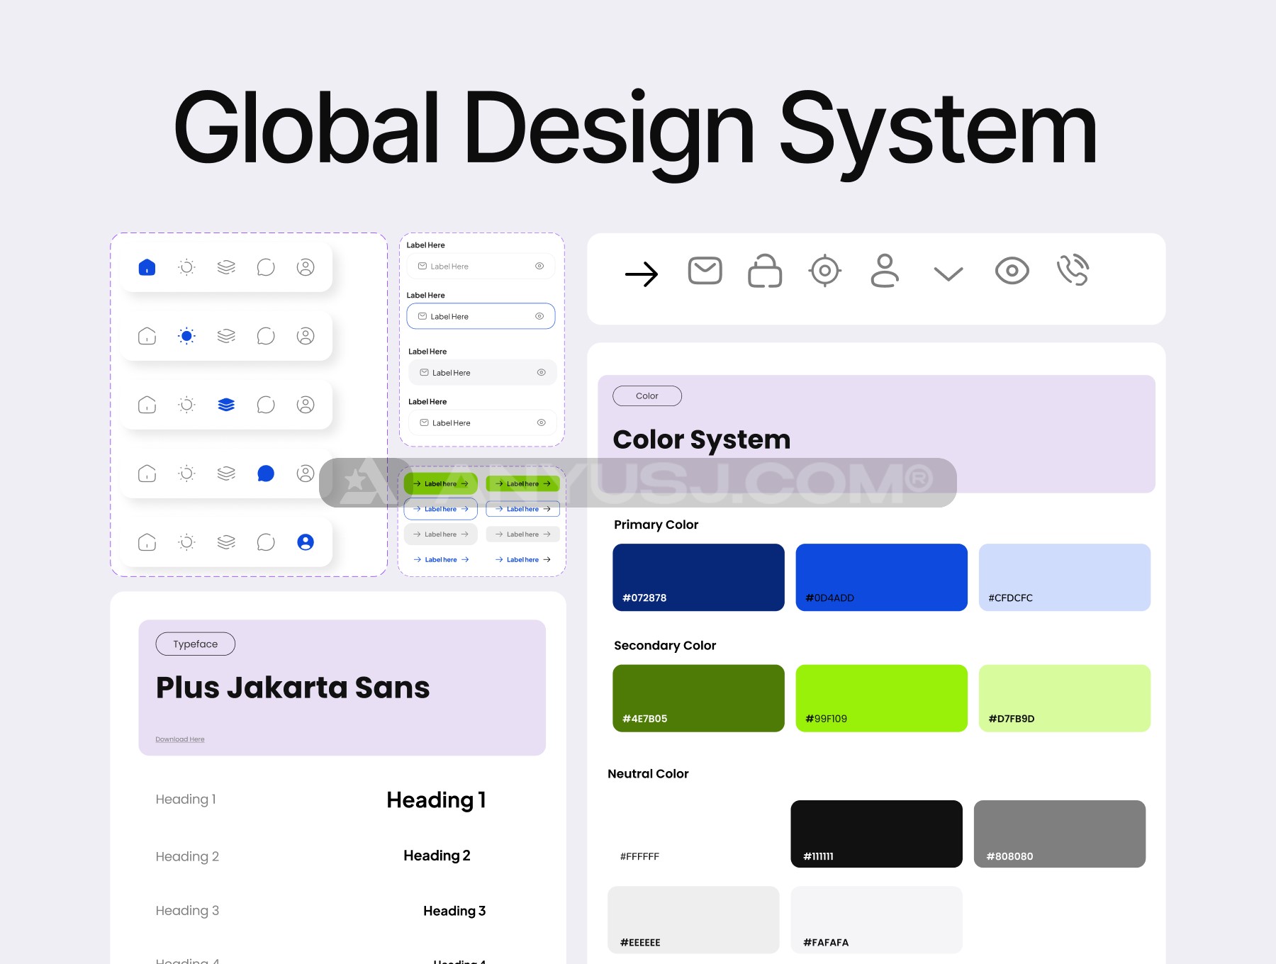1276x964 pixels.
Task: Click the Color pill tag
Action: click(647, 396)
